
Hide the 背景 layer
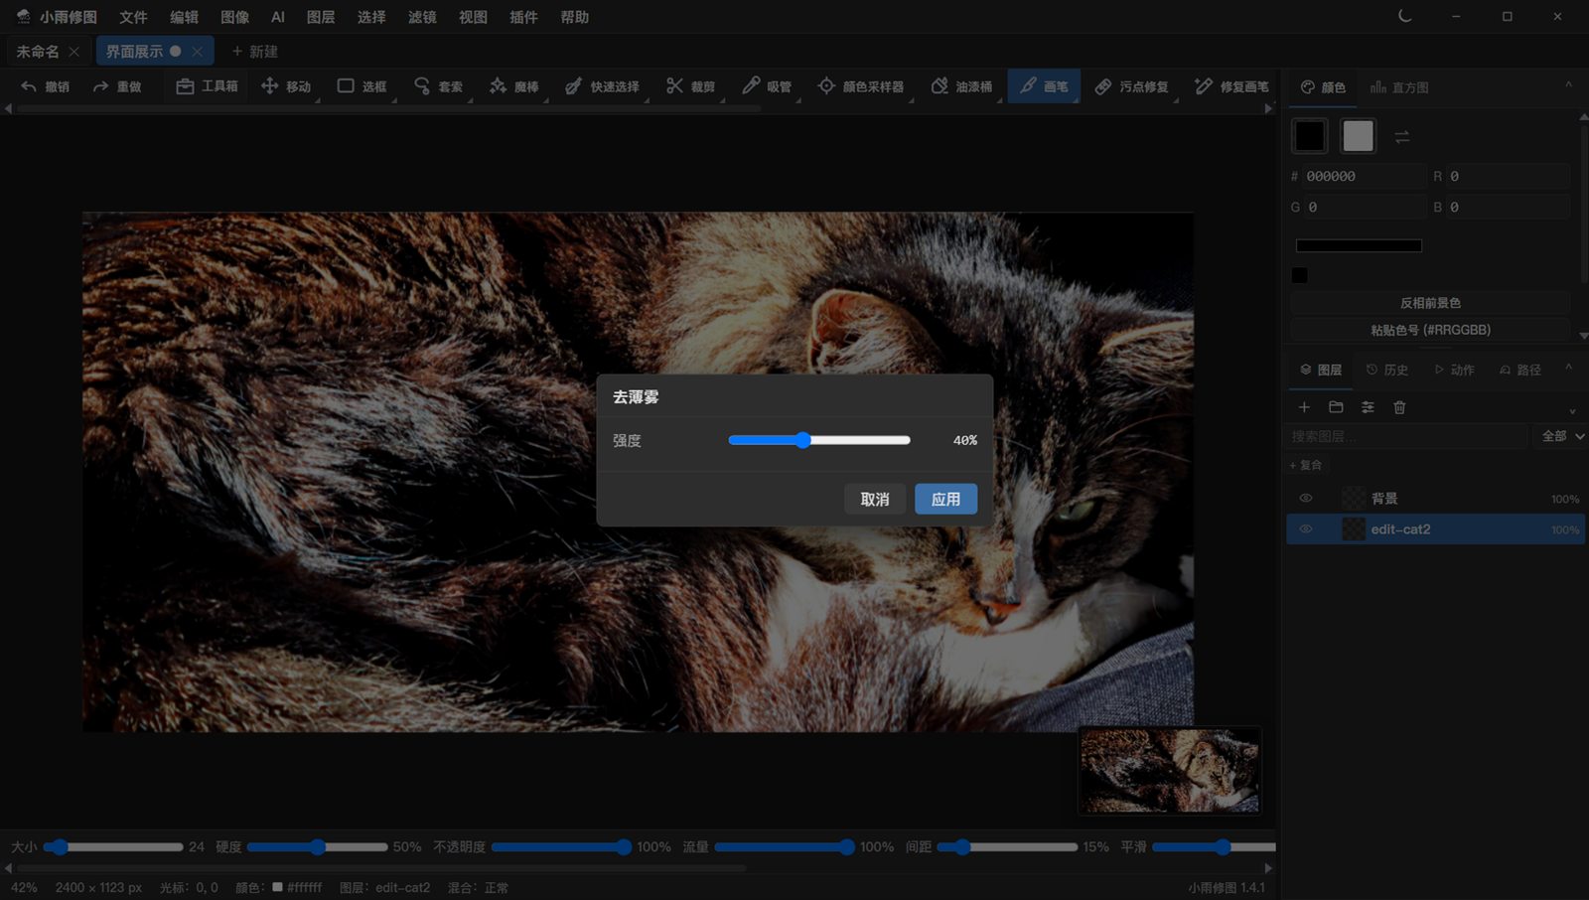tap(1306, 499)
